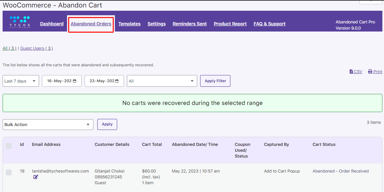Switch to the Templates tab

[x=129, y=24]
